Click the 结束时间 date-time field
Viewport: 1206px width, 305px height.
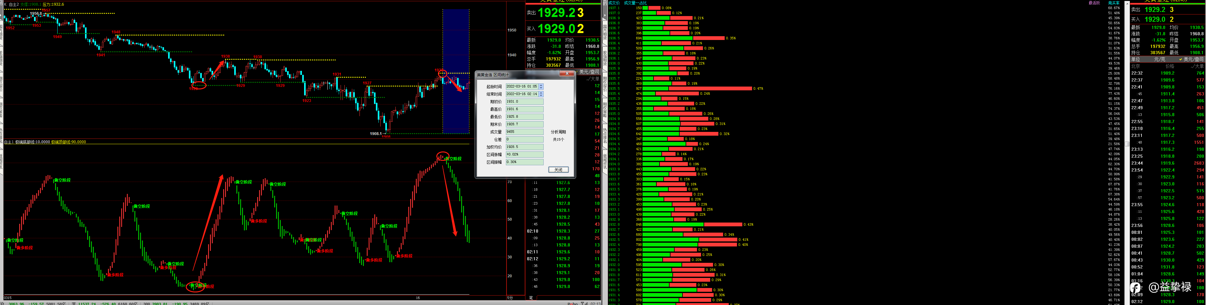[522, 94]
